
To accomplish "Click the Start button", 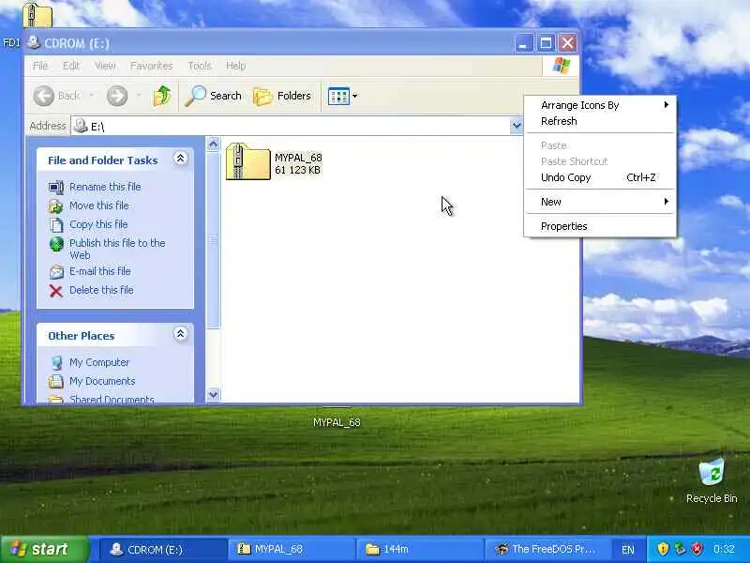I will click(x=45, y=549).
